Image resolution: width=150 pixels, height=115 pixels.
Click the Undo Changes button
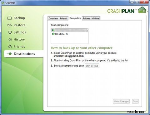[121, 101]
